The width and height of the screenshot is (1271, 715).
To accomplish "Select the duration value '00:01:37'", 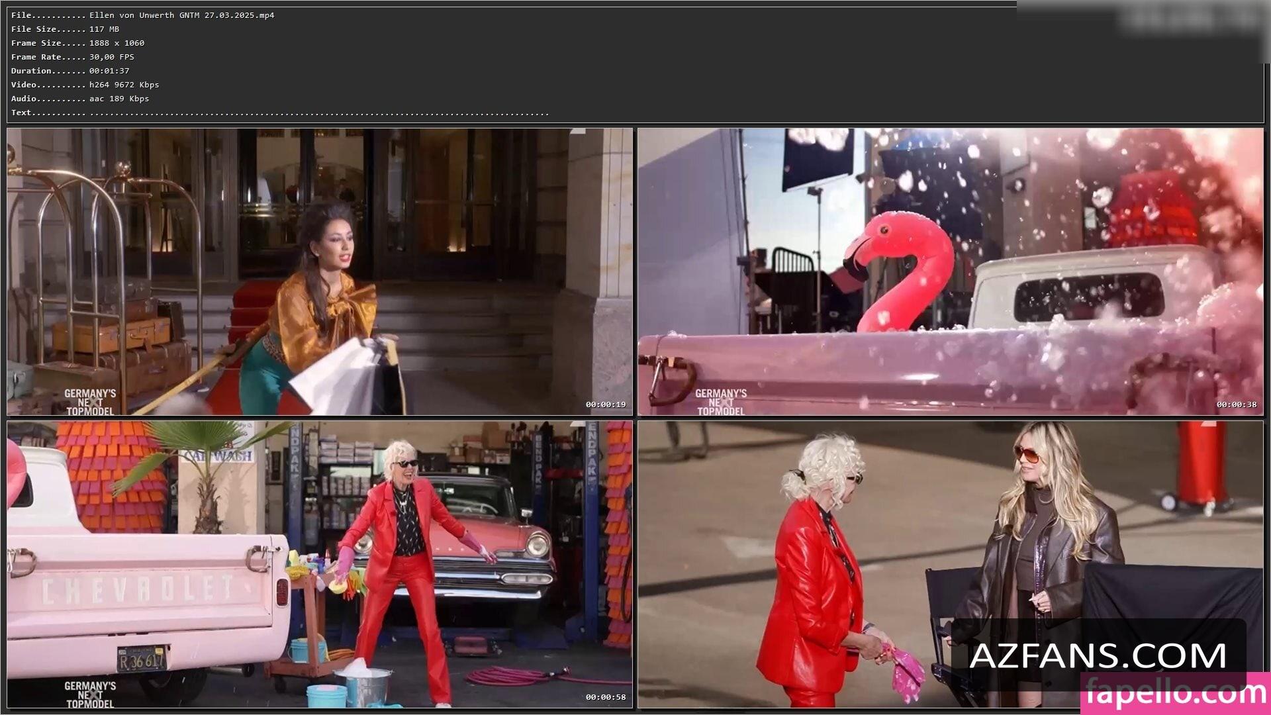I will 109,71.
